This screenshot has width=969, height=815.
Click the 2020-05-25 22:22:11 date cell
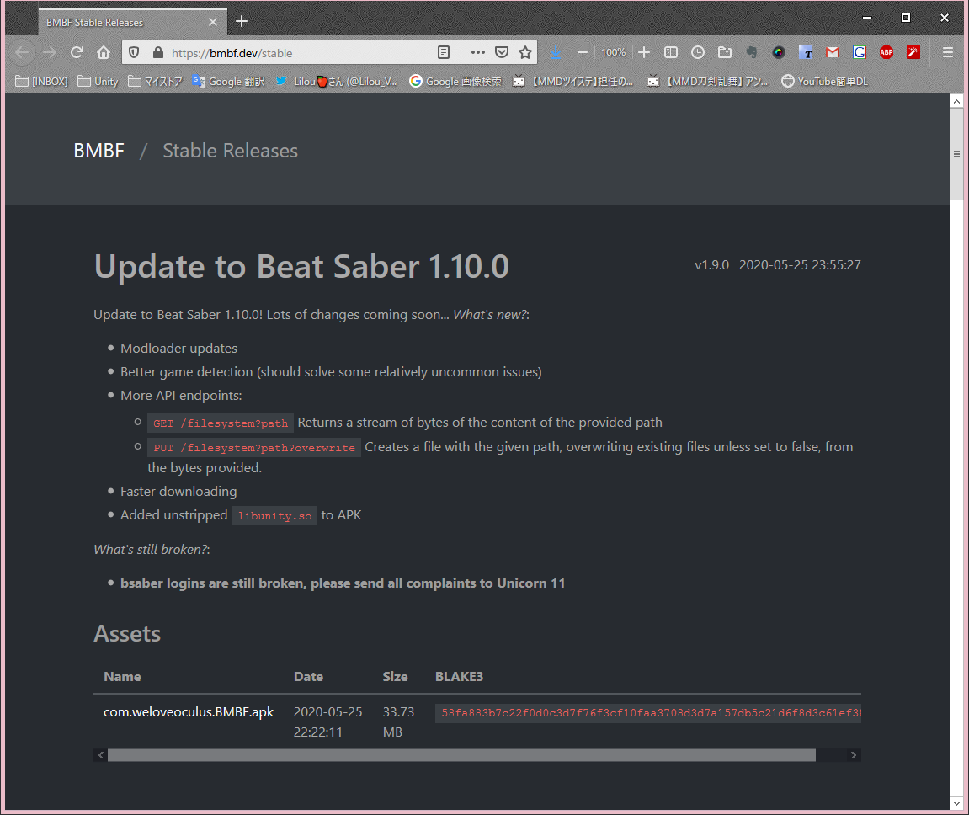[x=328, y=722]
